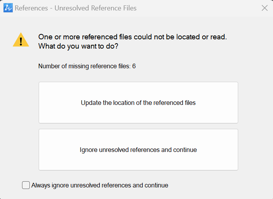Select the exclamation mark inside the warning icon

[21, 42]
